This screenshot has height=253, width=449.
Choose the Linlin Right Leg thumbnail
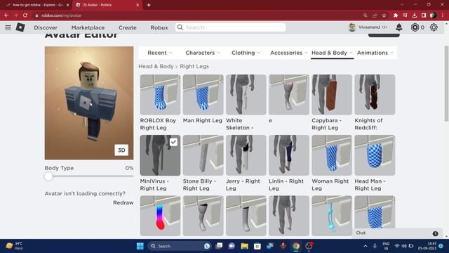(289, 155)
